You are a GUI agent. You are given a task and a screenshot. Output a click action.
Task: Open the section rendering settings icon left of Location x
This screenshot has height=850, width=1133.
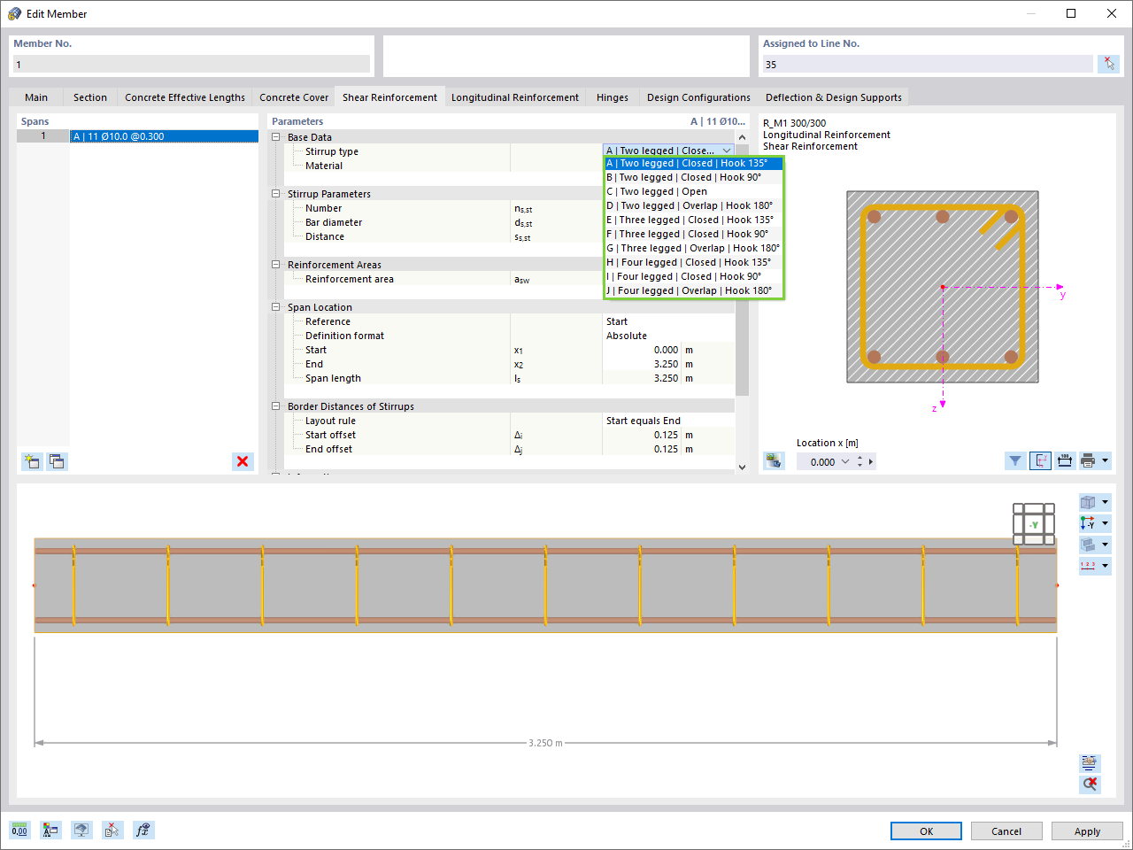pyautogui.click(x=775, y=461)
